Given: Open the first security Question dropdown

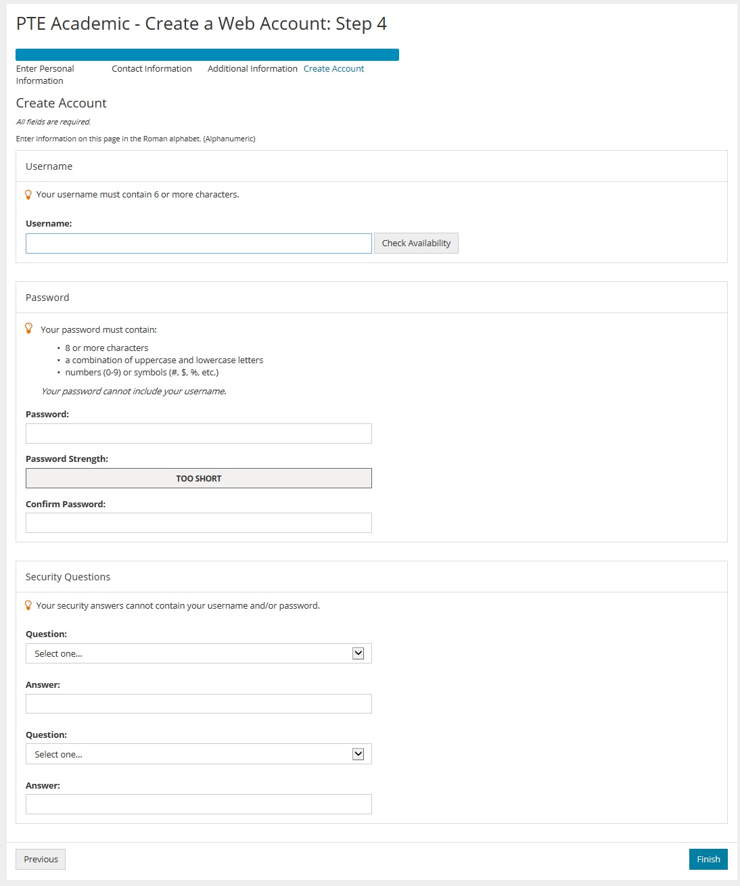Looking at the screenshot, I should (x=189, y=653).
